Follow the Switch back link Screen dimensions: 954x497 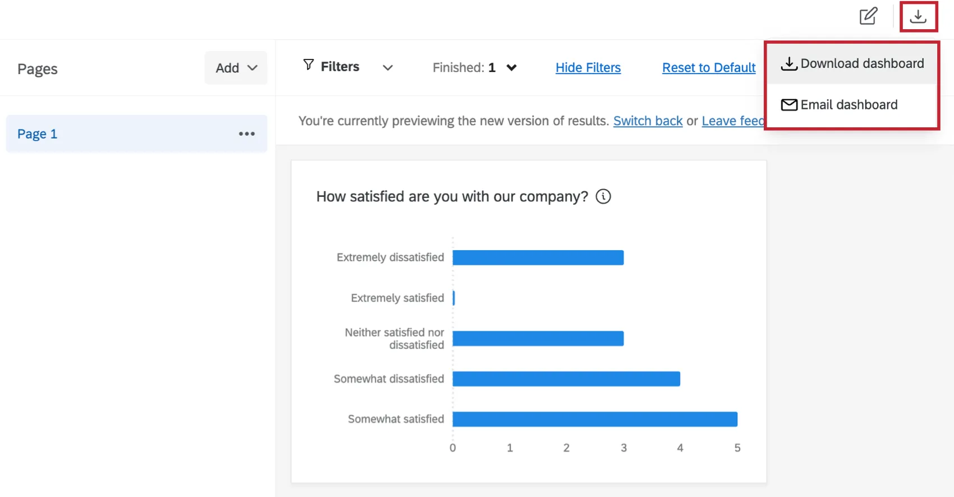tap(648, 121)
